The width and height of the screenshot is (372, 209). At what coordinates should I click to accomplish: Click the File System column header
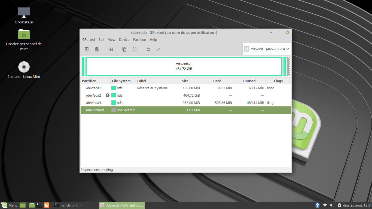(x=121, y=81)
